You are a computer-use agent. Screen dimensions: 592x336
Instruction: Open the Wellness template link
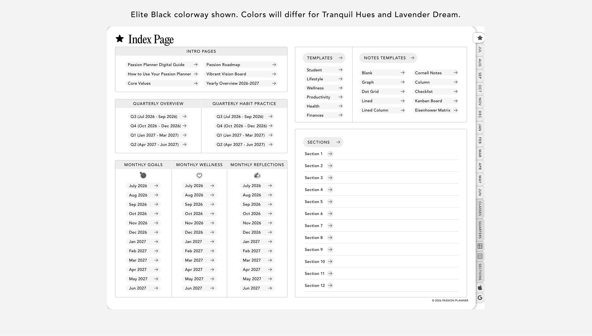coord(324,88)
